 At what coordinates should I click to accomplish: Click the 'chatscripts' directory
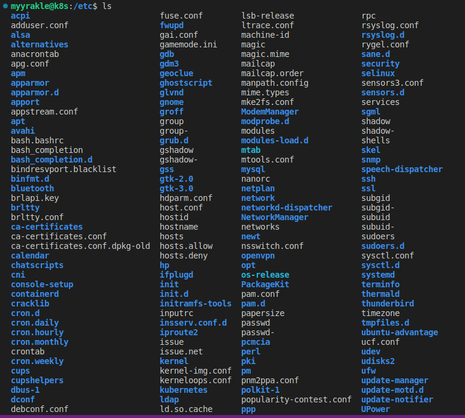point(37,265)
